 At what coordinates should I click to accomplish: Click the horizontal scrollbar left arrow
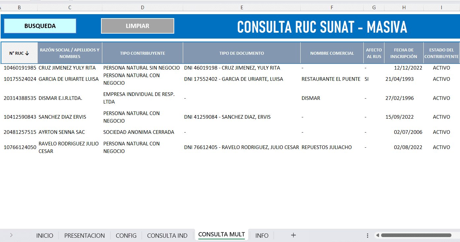(x=377, y=235)
